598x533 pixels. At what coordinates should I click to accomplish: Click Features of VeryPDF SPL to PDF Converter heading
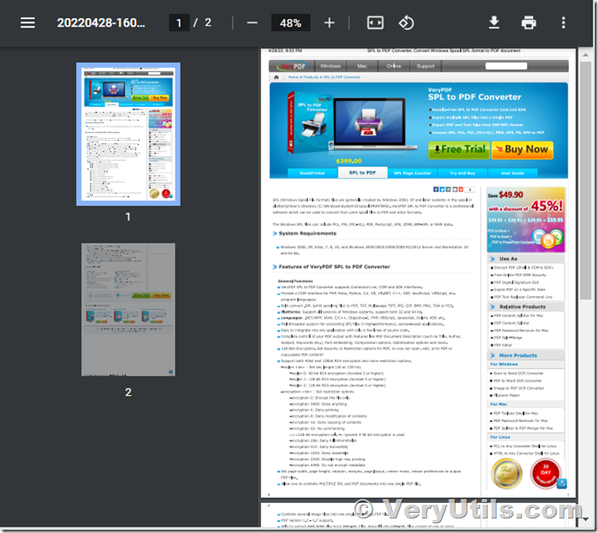click(334, 267)
